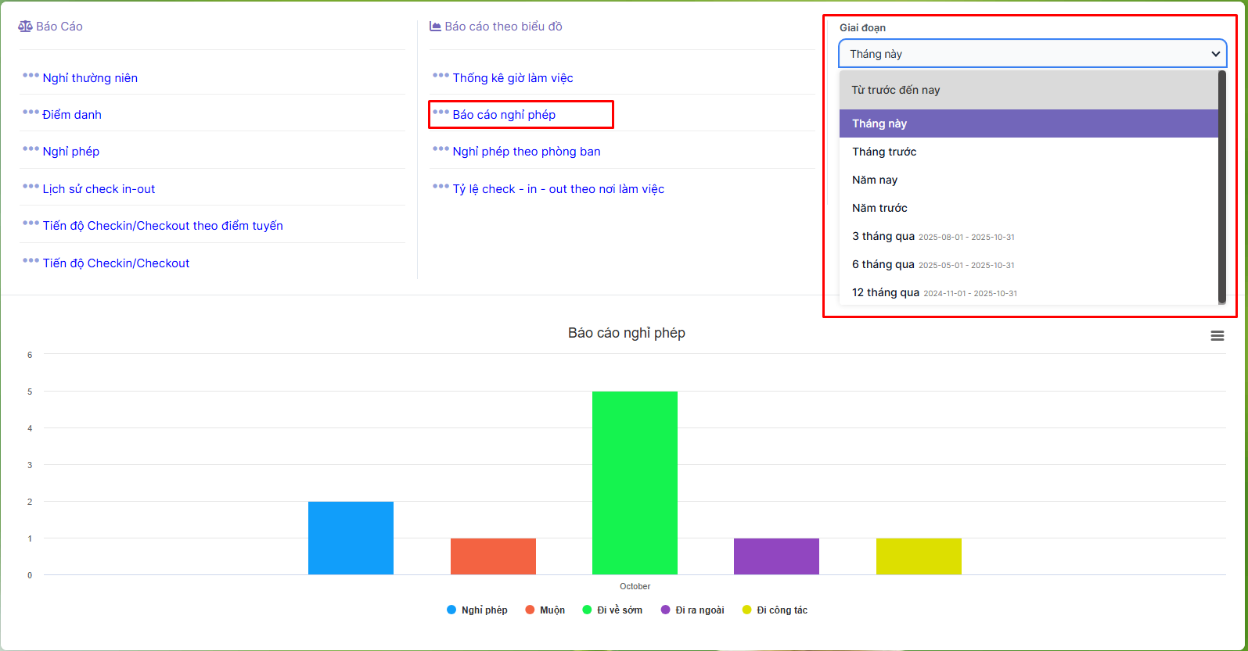Click the scale icon beside Báo Cáo
The image size is (1248, 651).
pos(26,27)
